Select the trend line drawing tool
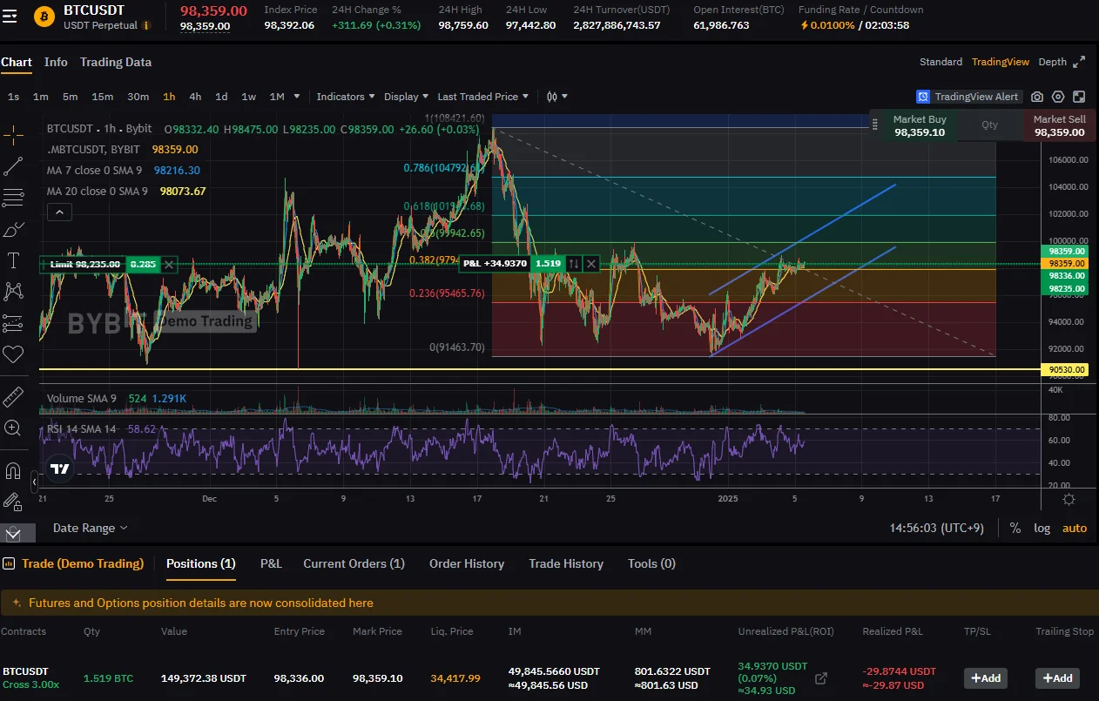The image size is (1099, 701). click(x=13, y=166)
